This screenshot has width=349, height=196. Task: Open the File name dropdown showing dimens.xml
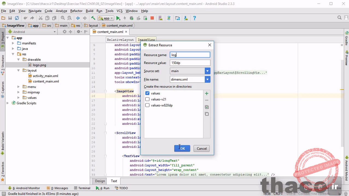coord(207,79)
